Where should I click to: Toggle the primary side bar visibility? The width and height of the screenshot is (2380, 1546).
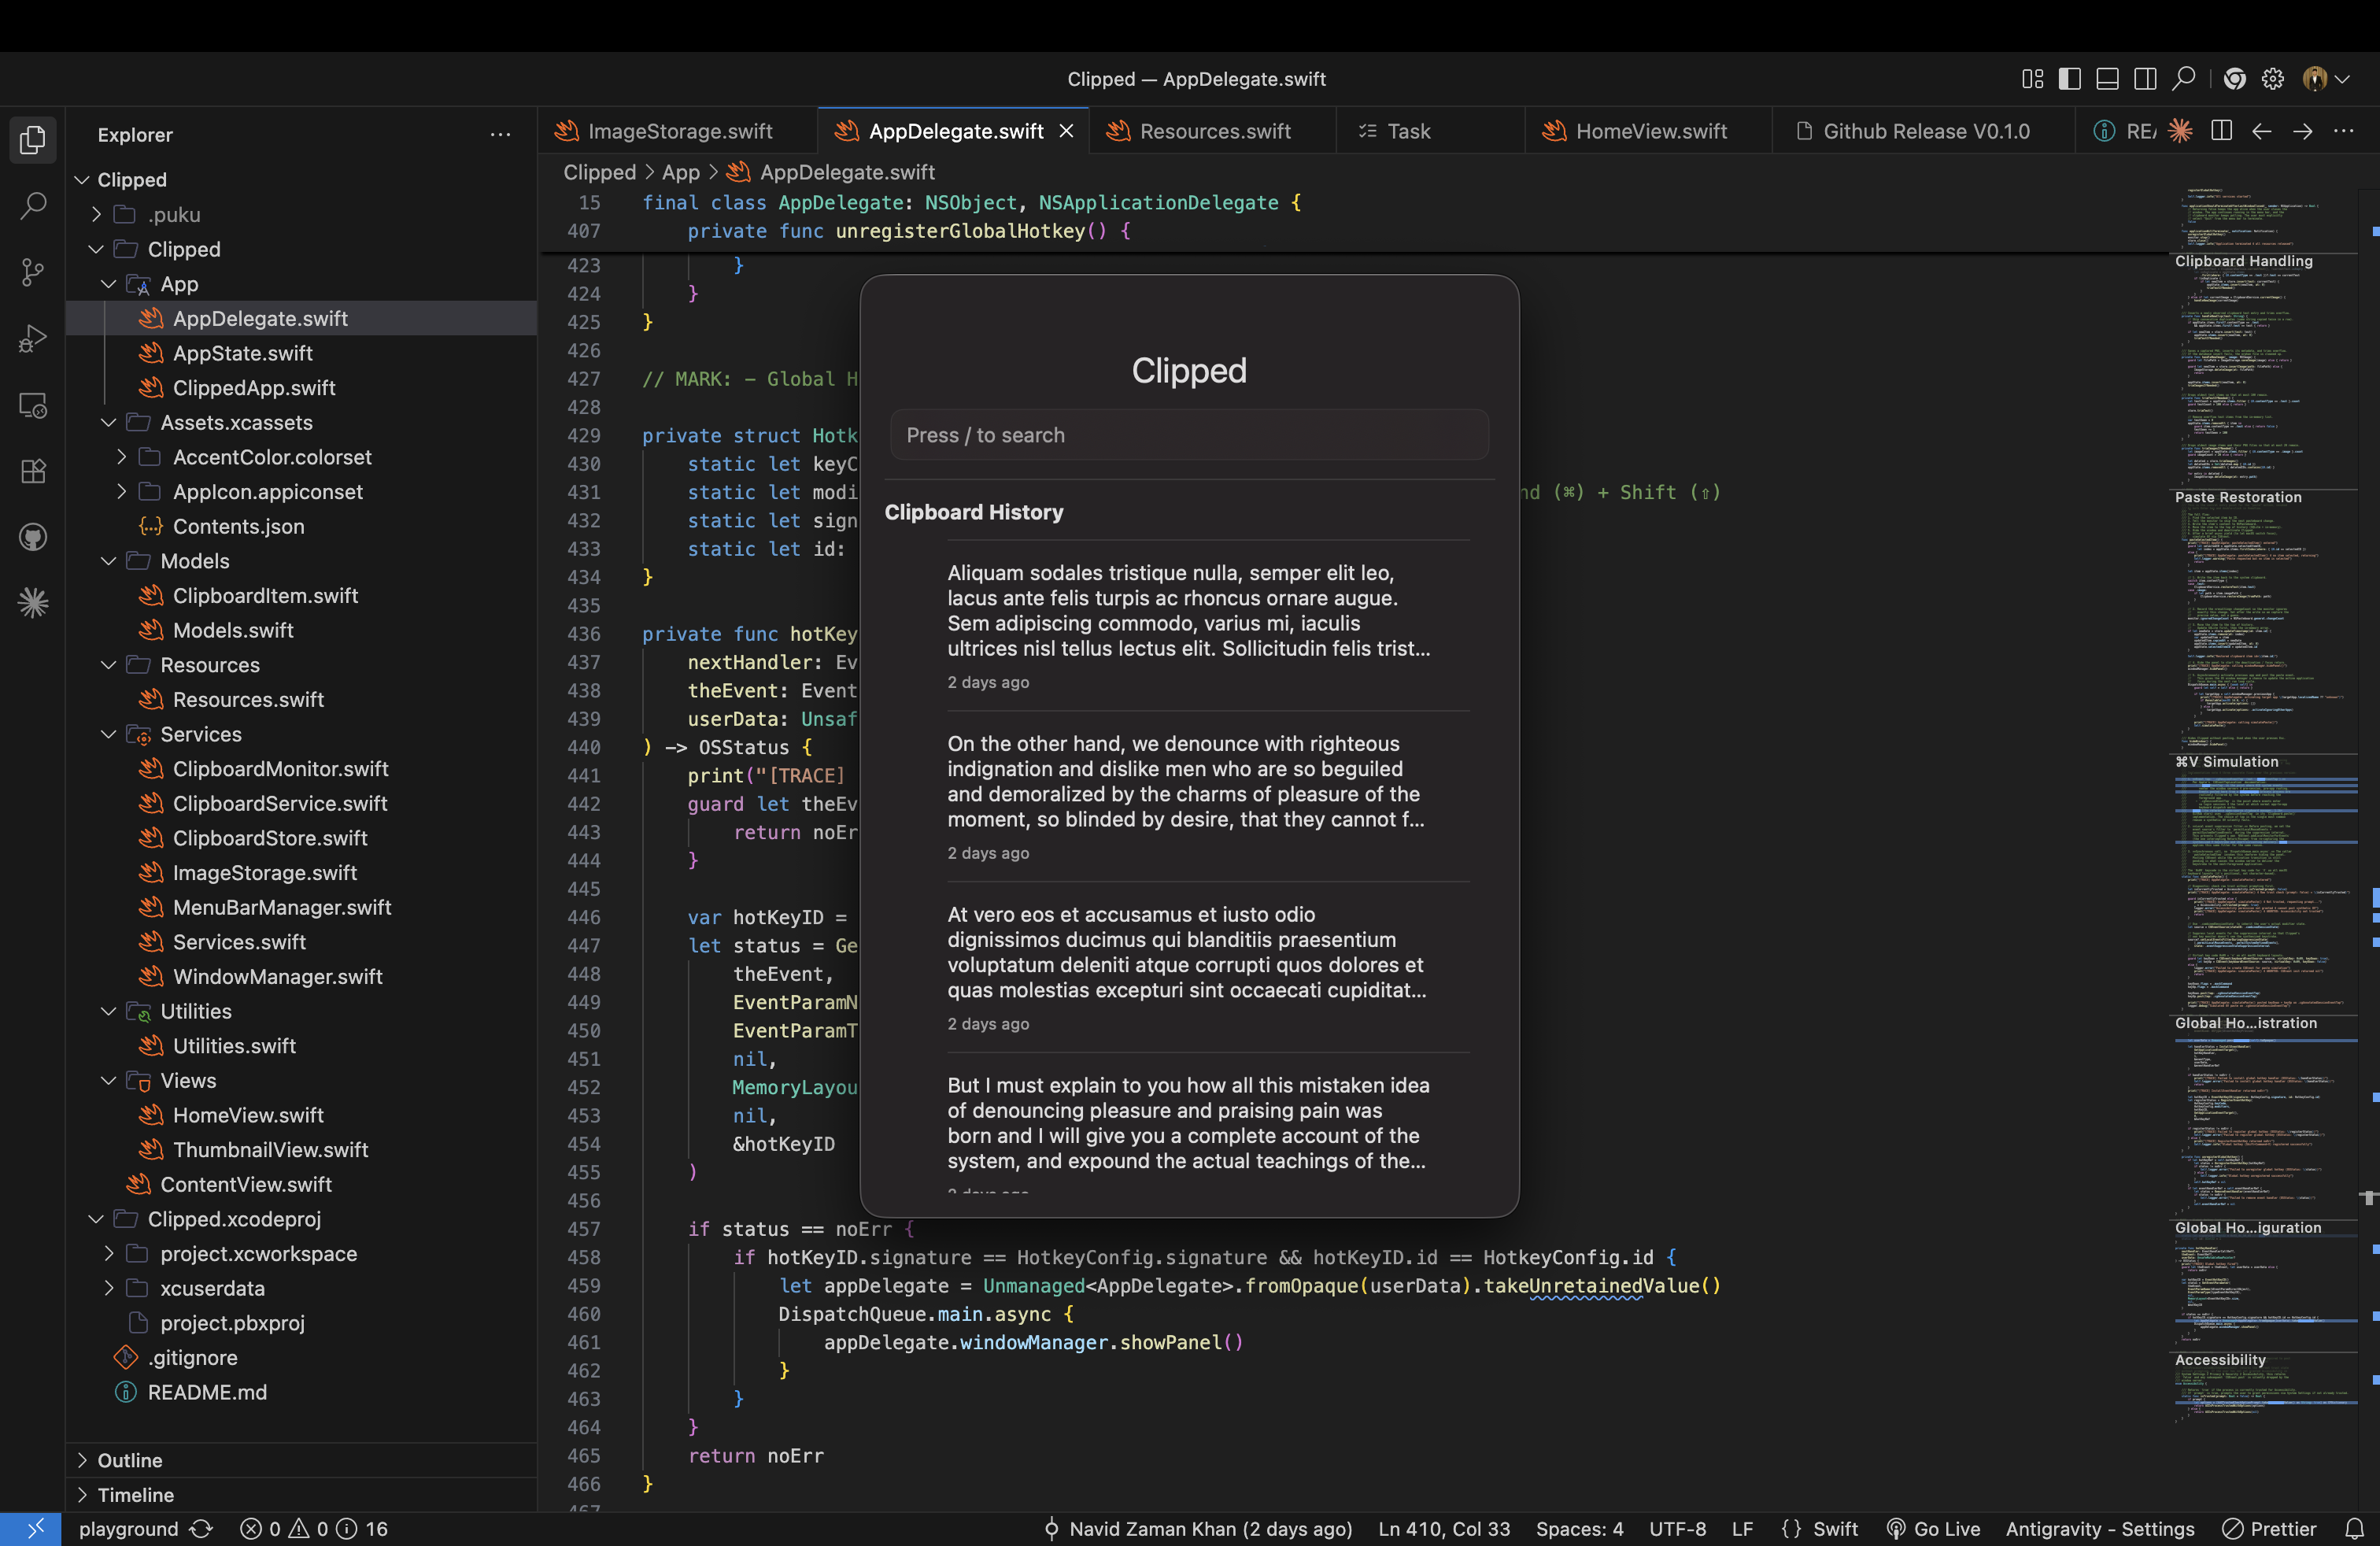coord(2070,79)
